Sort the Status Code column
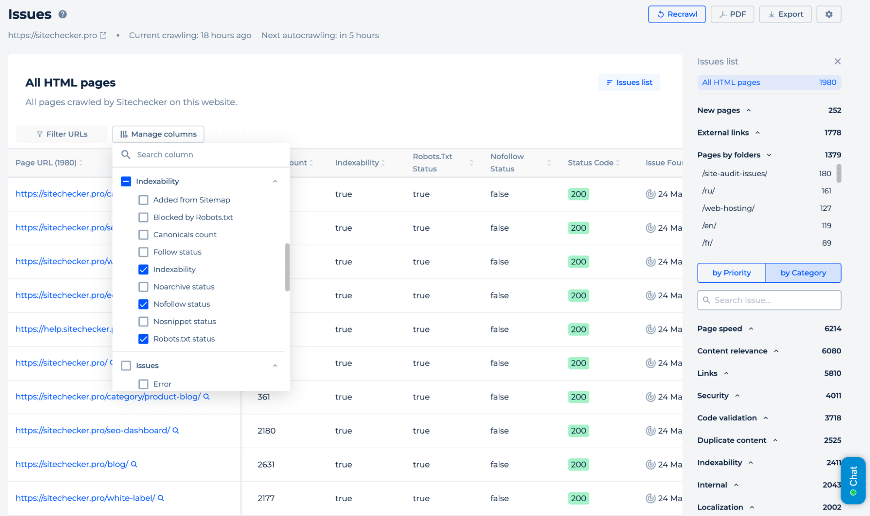Image resolution: width=870 pixels, height=516 pixels. [x=618, y=163]
